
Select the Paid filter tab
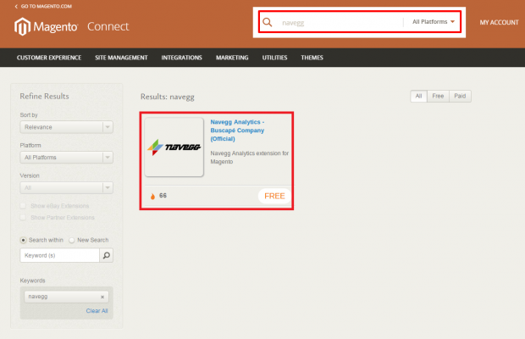pos(460,96)
